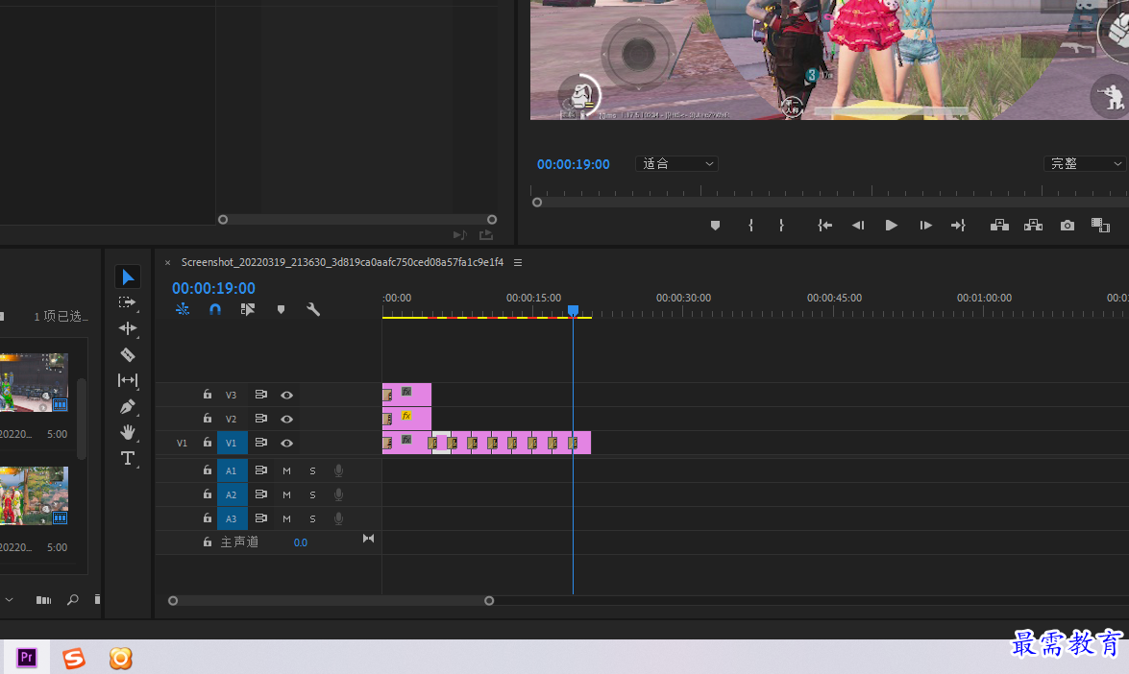Go to Out point
Image resolution: width=1129 pixels, height=674 pixels.
tap(958, 226)
